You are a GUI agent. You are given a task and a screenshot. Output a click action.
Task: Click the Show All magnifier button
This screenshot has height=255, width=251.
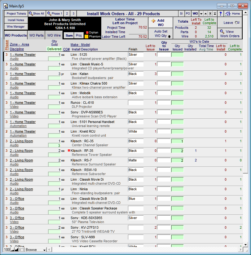click(x=37, y=14)
